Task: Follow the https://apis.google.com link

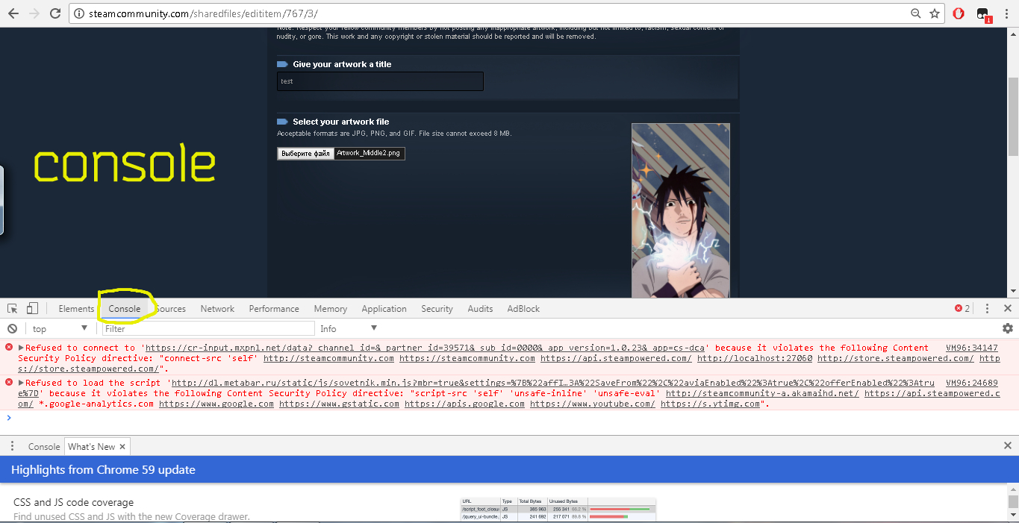Action: 465,404
